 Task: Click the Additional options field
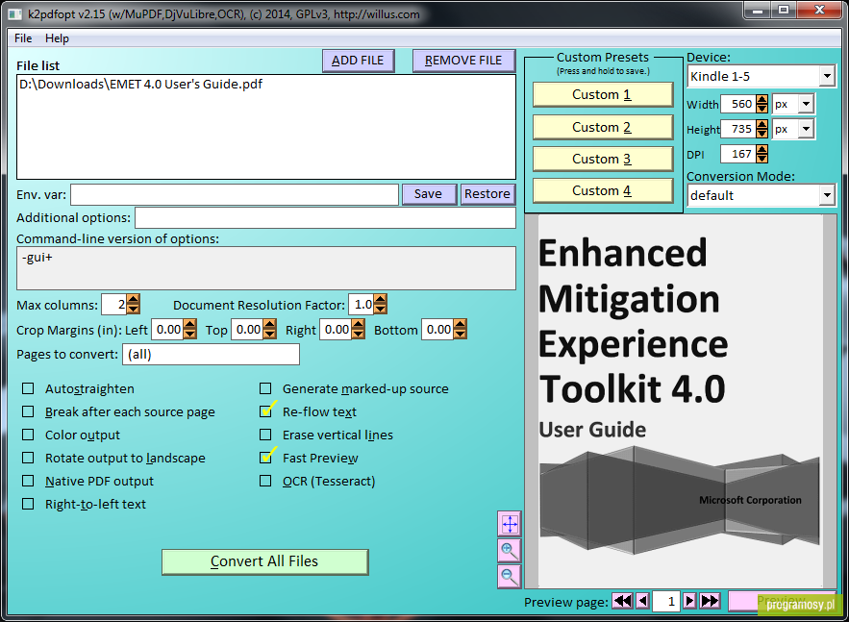325,217
